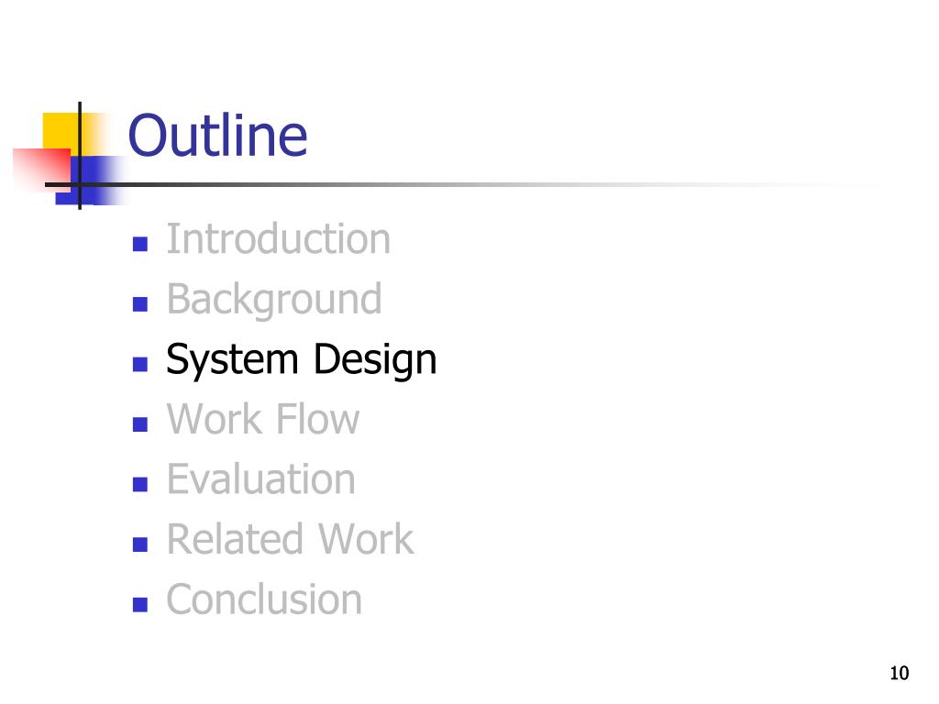
Task: Click the "Outline" slide title
Action: (218, 136)
